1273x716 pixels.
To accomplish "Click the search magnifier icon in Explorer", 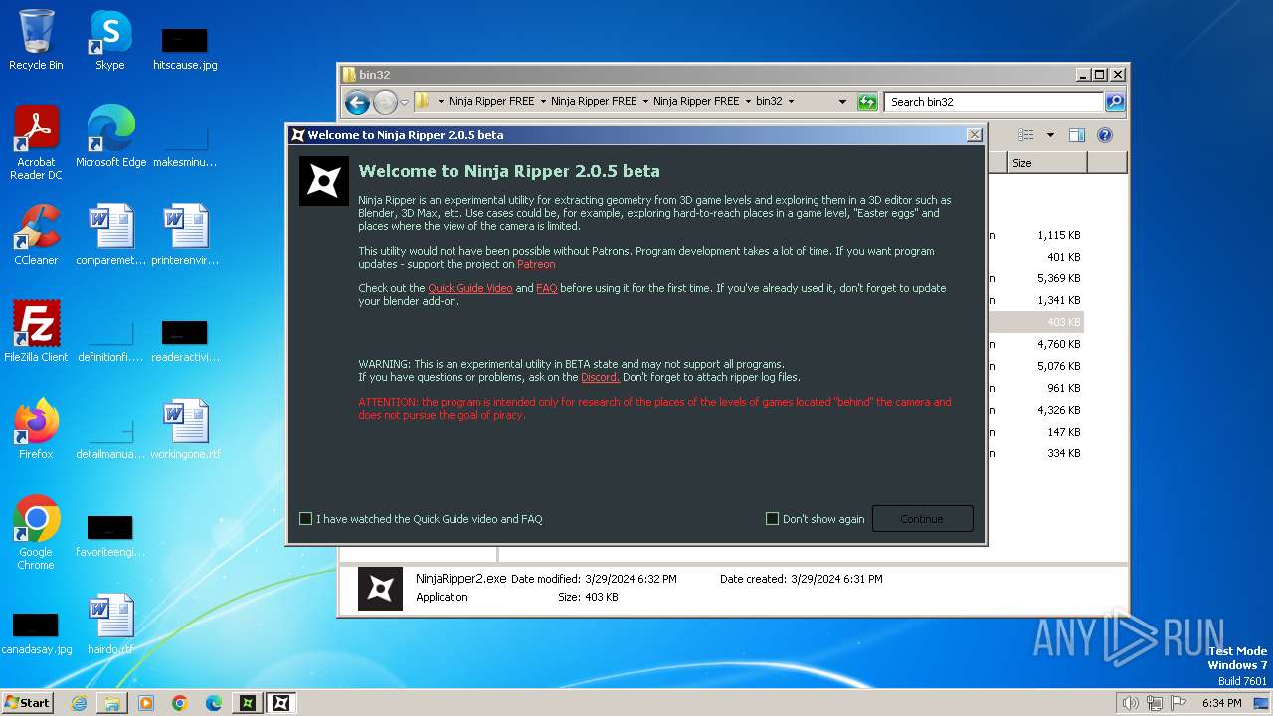I will [x=1115, y=101].
